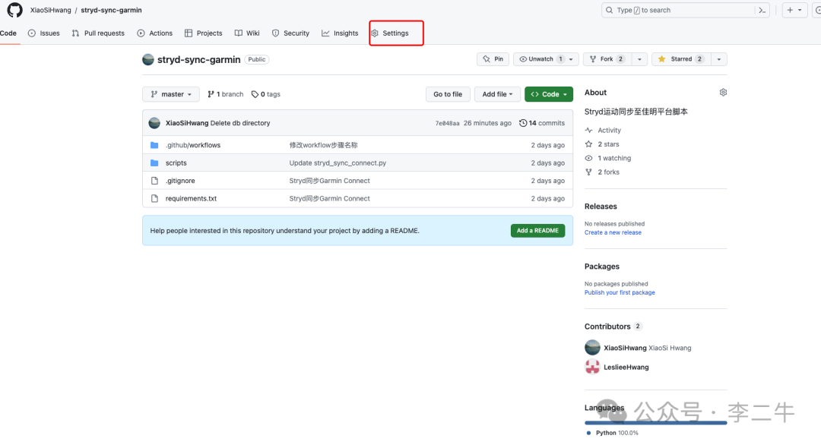Viewport: 821px width, 445px height.
Task: Click the search input field
Action: pos(680,10)
